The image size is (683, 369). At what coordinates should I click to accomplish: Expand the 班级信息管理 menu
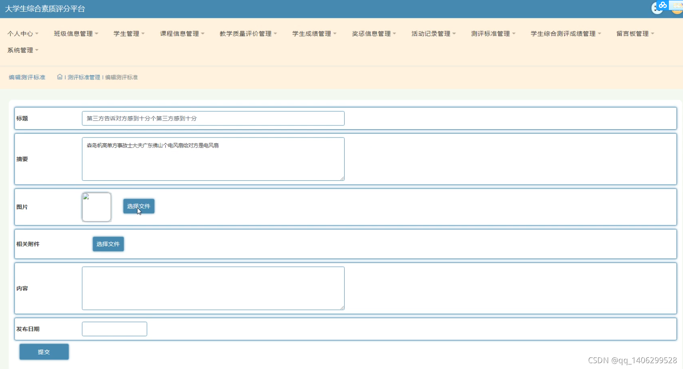point(76,34)
